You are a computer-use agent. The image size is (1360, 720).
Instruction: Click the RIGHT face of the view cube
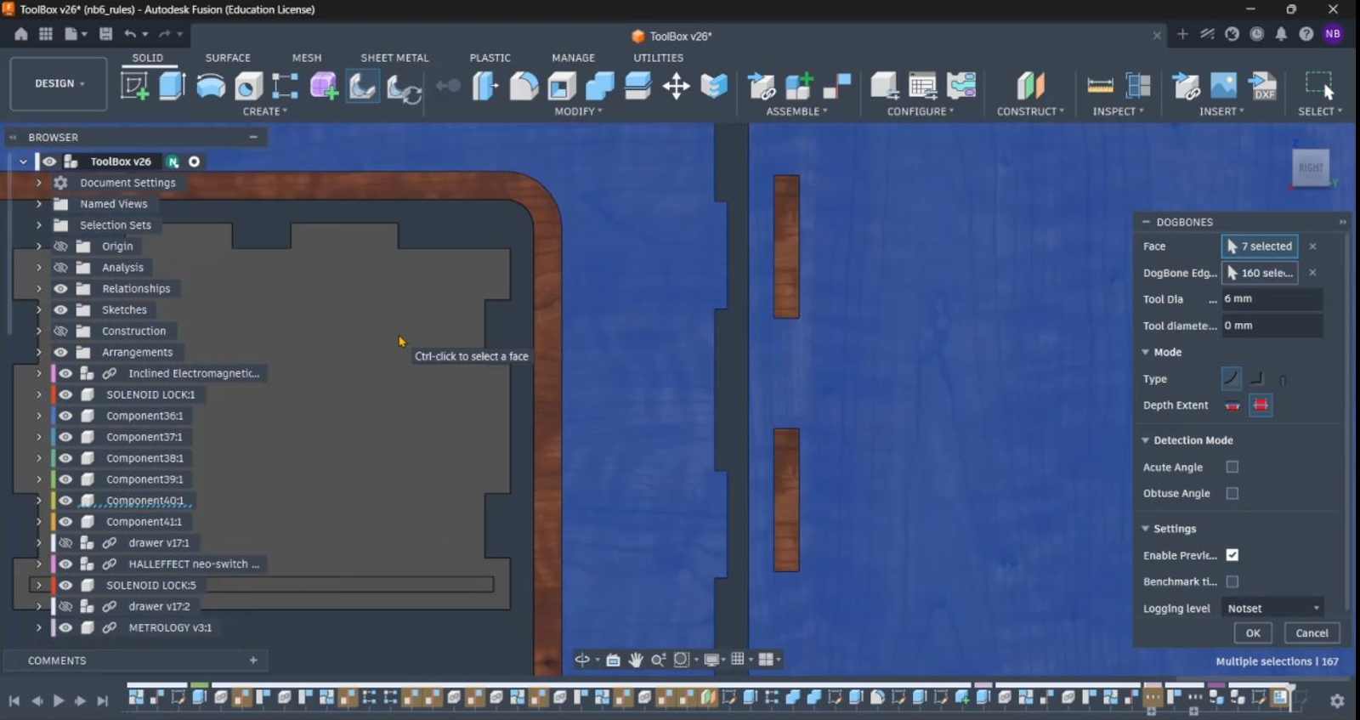click(1311, 167)
